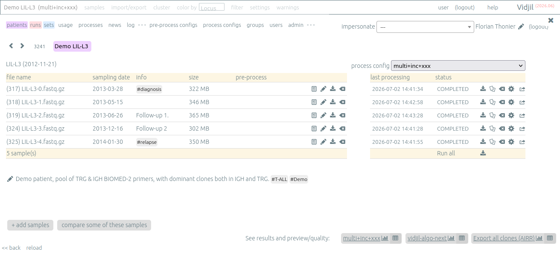Open vidjil-algo-next table view icon
This screenshot has height=254, width=560.
[461, 238]
